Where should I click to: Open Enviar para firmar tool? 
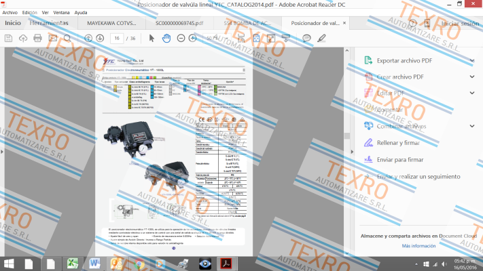(x=400, y=159)
